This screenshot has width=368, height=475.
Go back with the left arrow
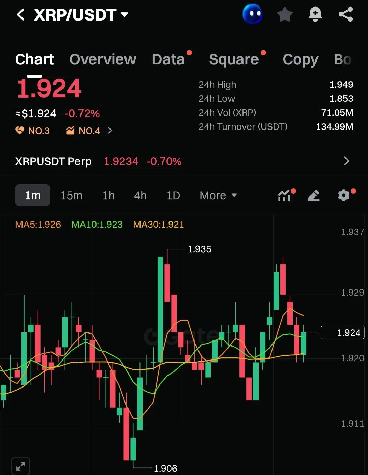tap(20, 15)
